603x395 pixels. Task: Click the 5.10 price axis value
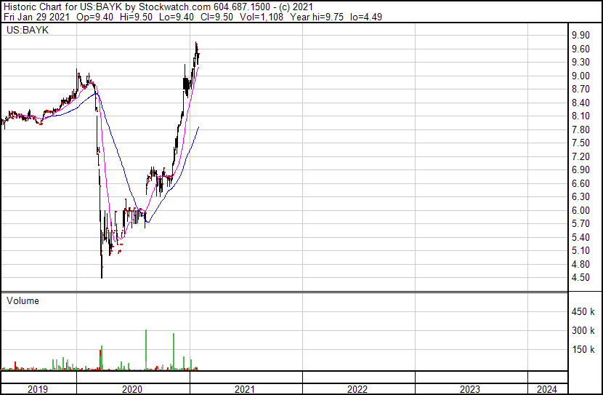[580, 251]
